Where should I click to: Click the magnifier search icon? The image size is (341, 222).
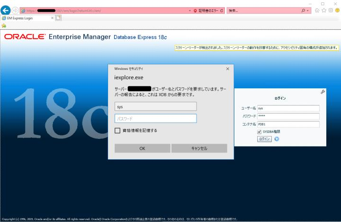point(303,10)
